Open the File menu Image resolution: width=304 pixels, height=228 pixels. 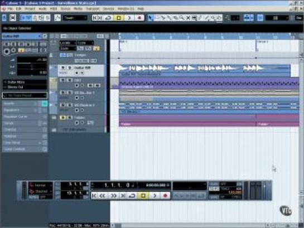coord(10,9)
